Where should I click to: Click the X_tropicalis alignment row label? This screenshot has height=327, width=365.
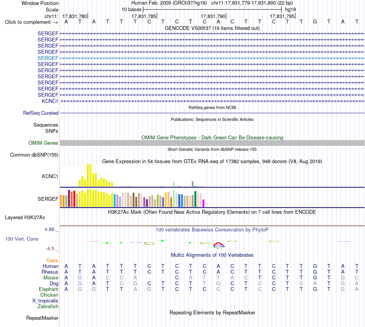pyautogui.click(x=45, y=301)
